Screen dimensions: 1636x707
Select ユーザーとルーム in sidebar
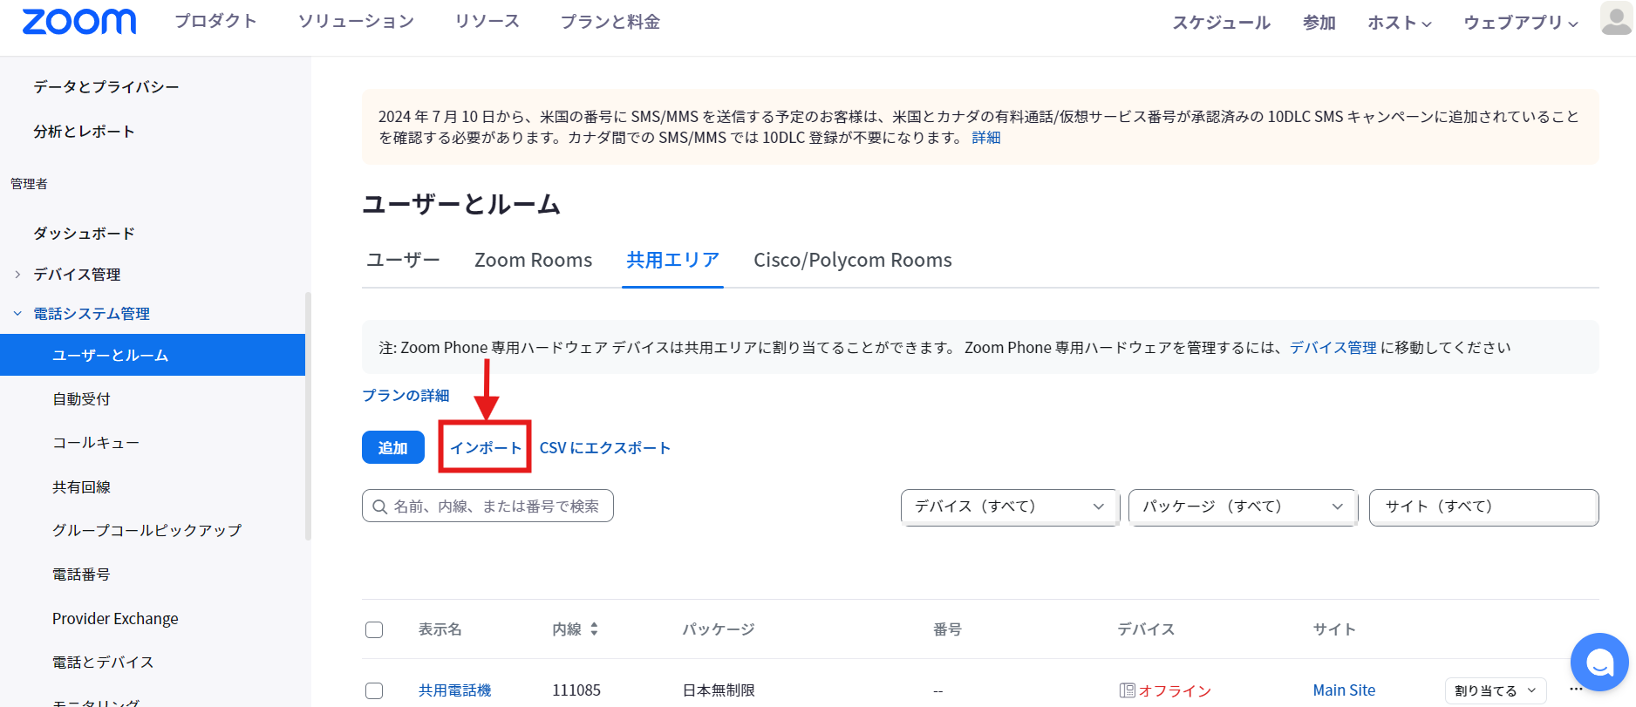[153, 355]
